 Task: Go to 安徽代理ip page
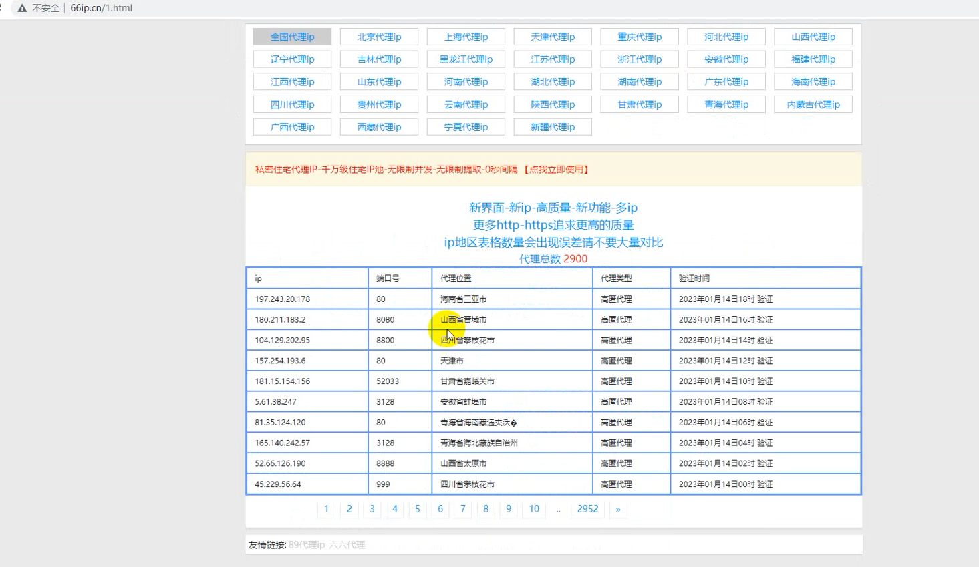click(x=726, y=59)
